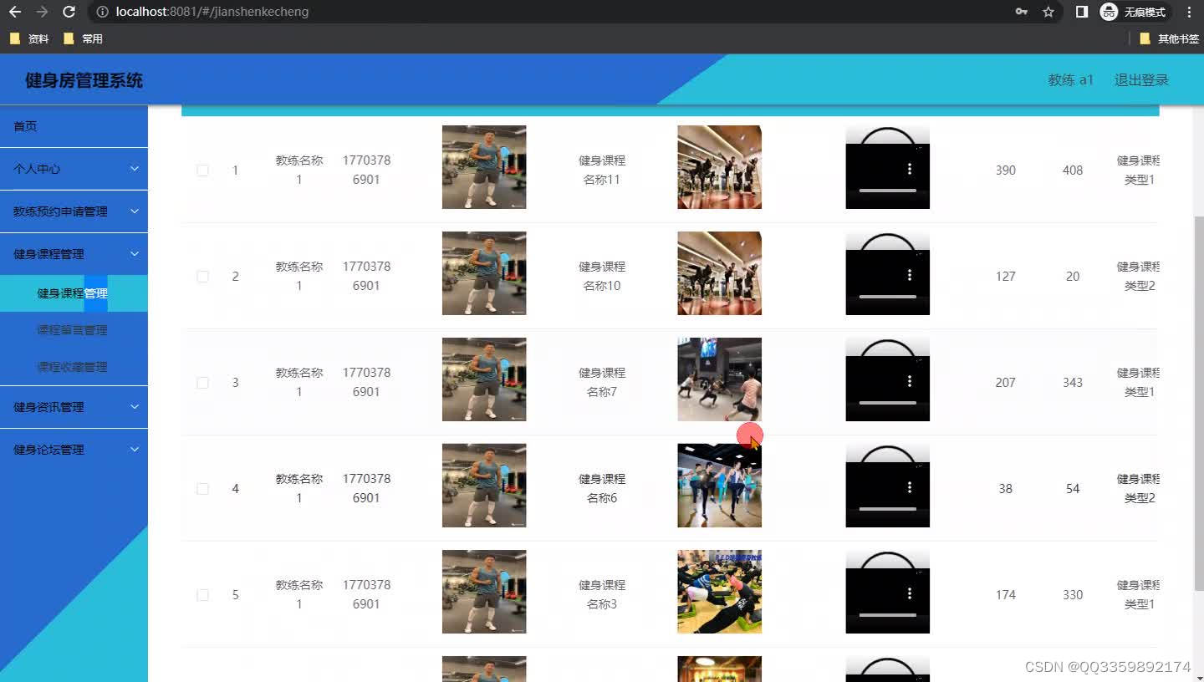The image size is (1204, 682).
Task: Click the value 408 in row 1
Action: click(x=1073, y=170)
